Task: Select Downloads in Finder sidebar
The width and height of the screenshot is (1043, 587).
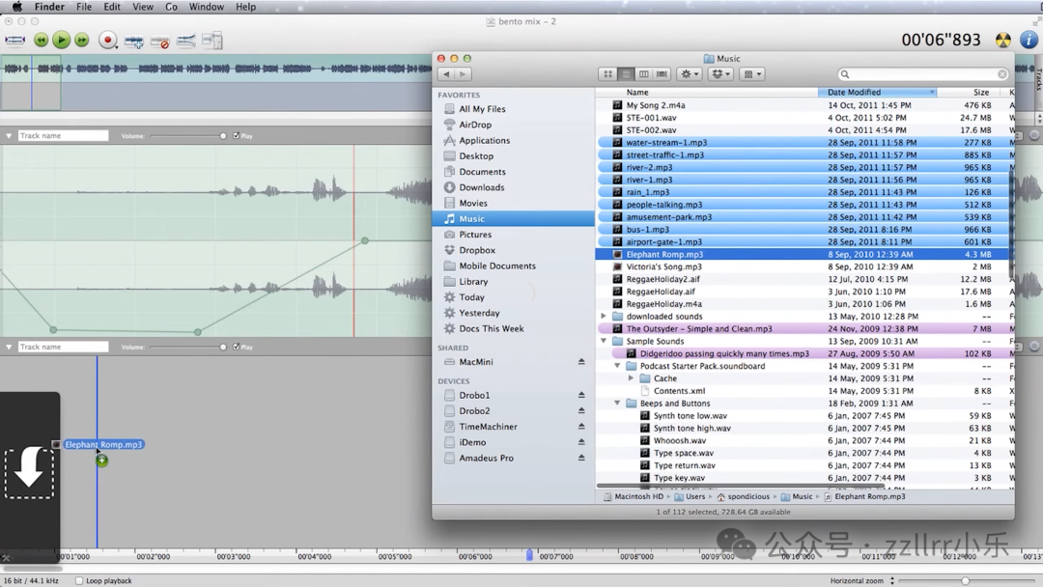Action: click(481, 187)
